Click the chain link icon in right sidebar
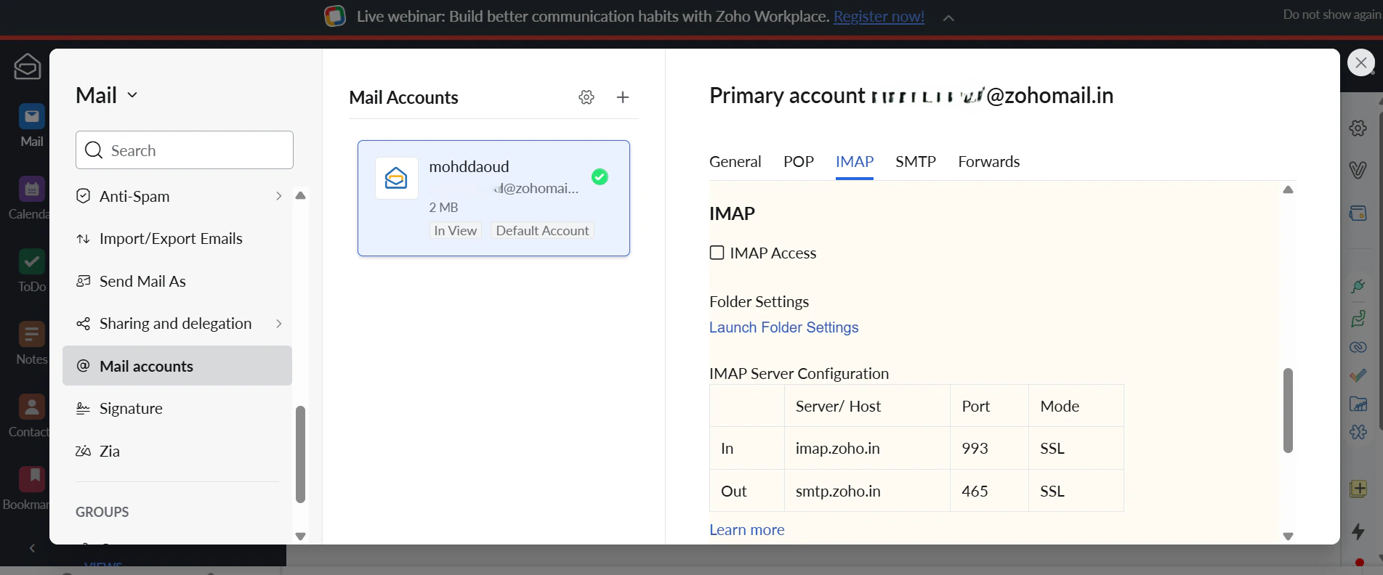 pyautogui.click(x=1358, y=347)
